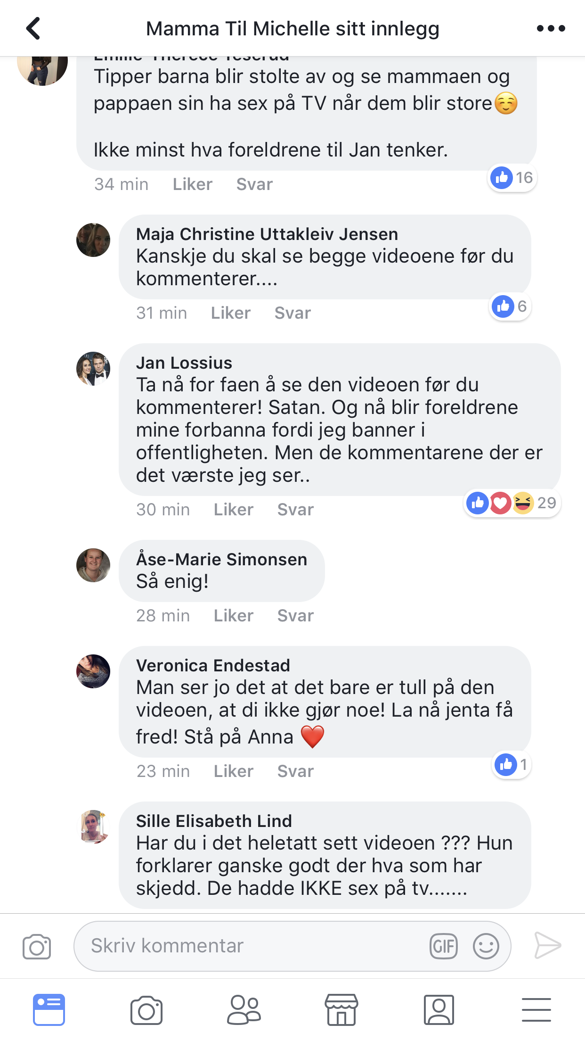Open Sille Elisabeth Lind's profile picture
The width and height of the screenshot is (585, 1041).
93,826
